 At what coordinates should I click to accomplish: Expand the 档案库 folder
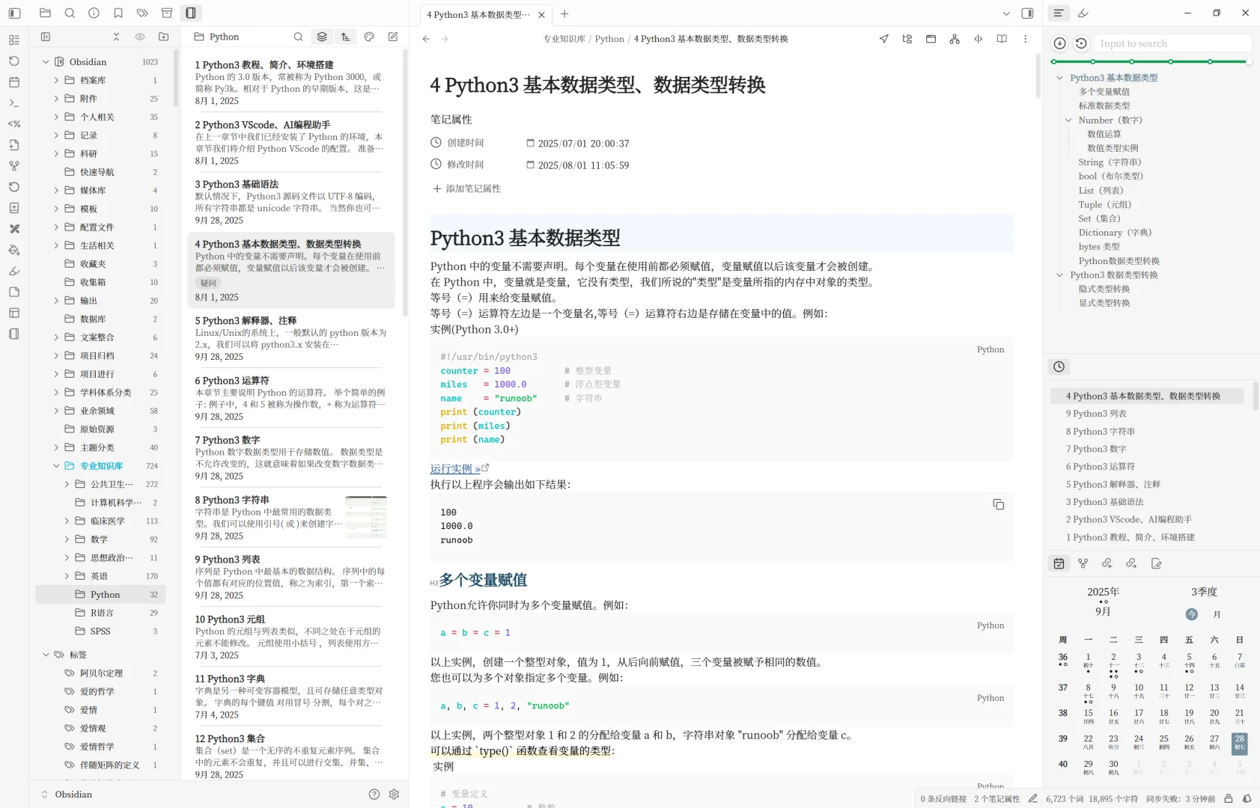click(56, 80)
